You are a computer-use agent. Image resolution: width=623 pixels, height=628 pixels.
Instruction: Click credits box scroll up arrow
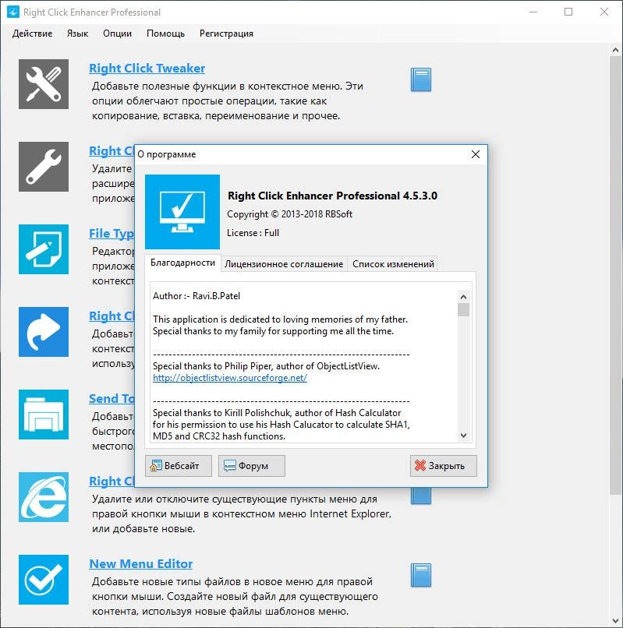click(x=463, y=297)
